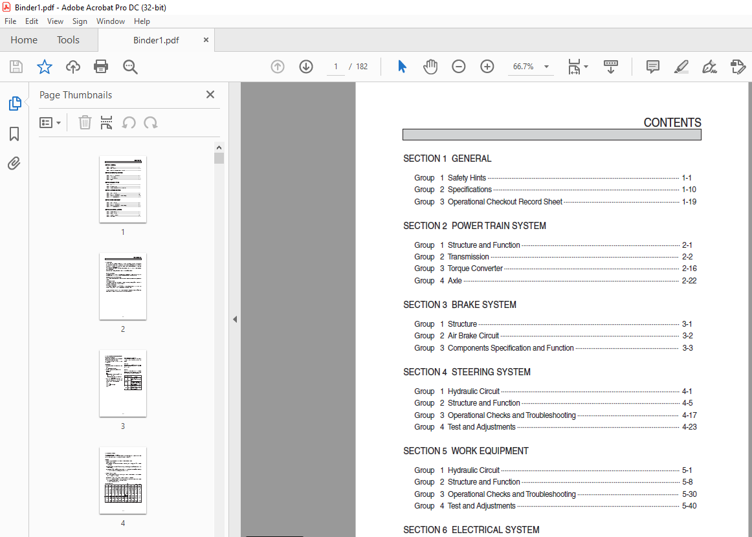This screenshot has width=752, height=537.
Task: Add the document to starred favorites
Action: (x=45, y=67)
